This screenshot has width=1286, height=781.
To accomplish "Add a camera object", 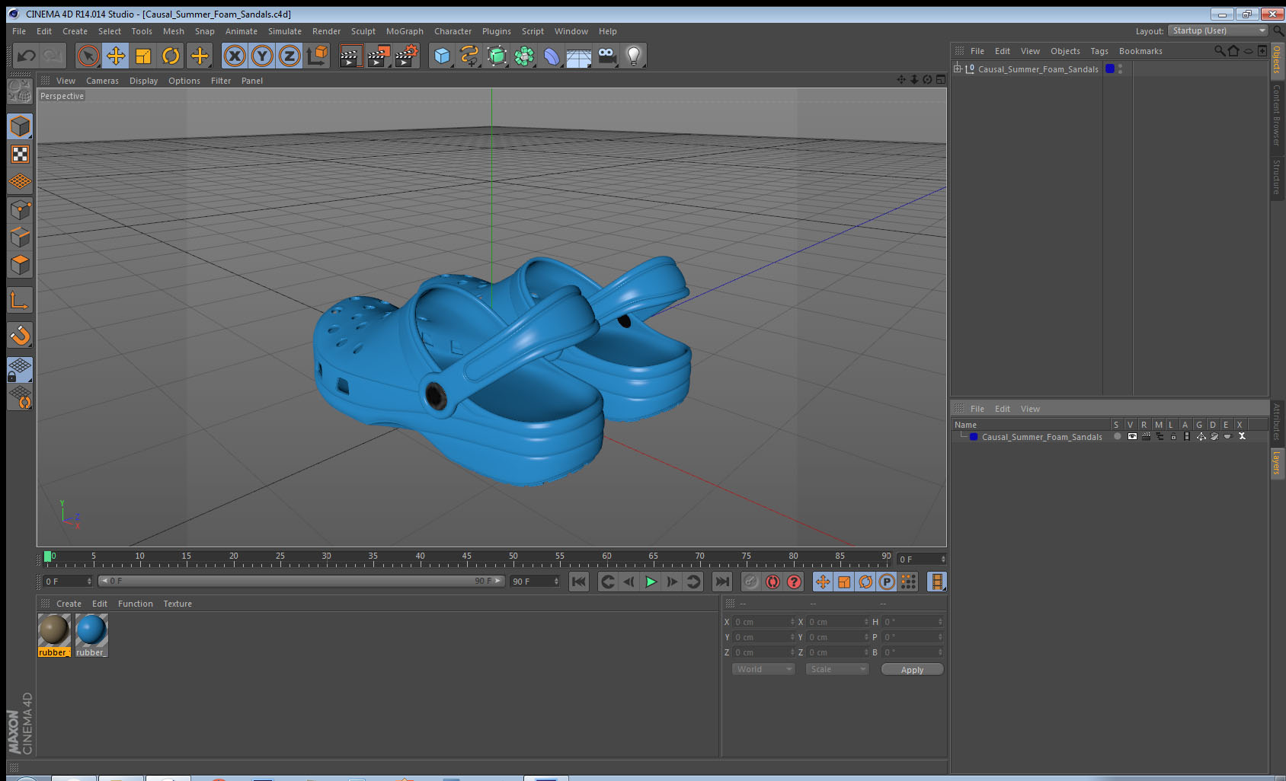I will coord(606,56).
